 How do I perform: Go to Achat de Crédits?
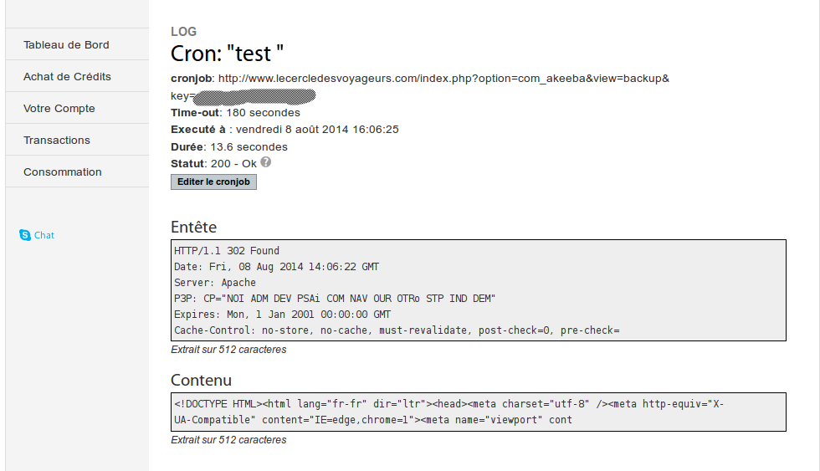(x=67, y=77)
